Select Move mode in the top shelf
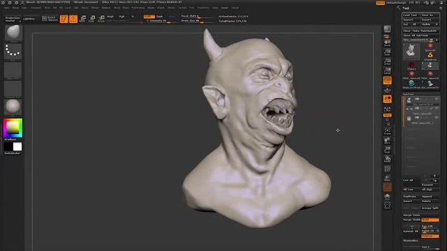447x251 pixels. 82,19
